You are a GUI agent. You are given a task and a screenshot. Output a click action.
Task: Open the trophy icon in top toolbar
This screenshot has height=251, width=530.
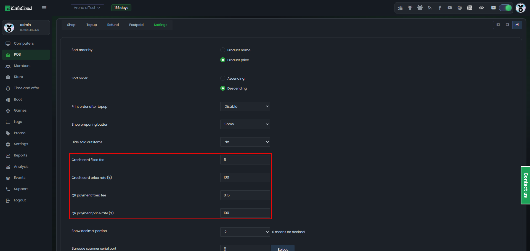(410, 8)
